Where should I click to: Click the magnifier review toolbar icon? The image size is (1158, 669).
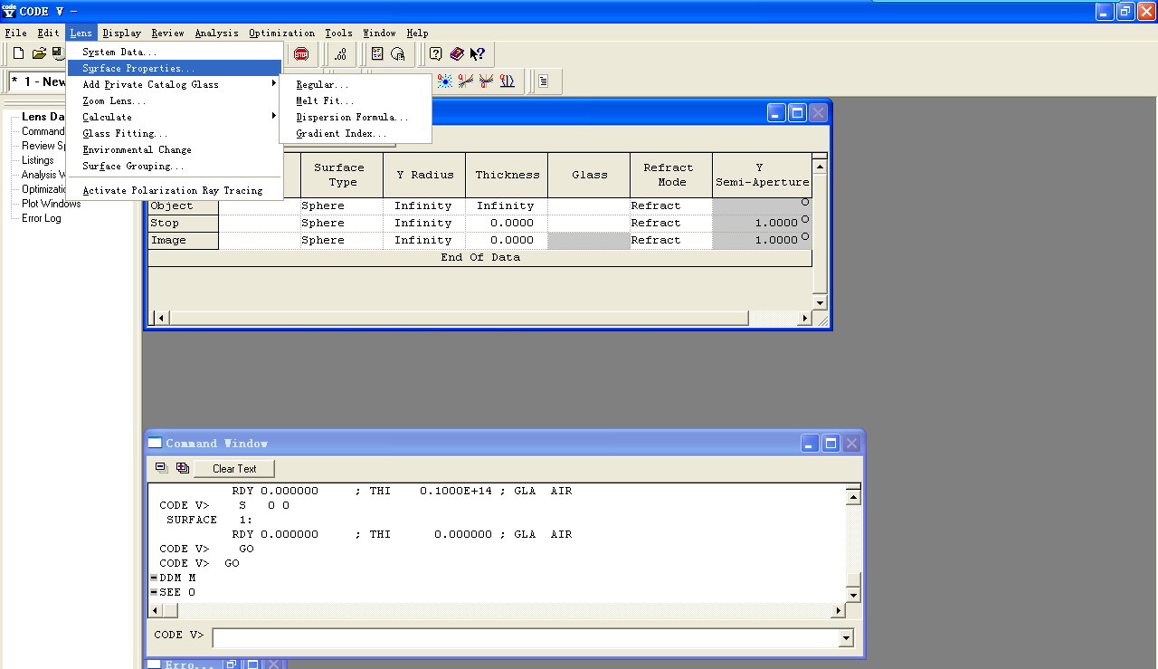397,54
